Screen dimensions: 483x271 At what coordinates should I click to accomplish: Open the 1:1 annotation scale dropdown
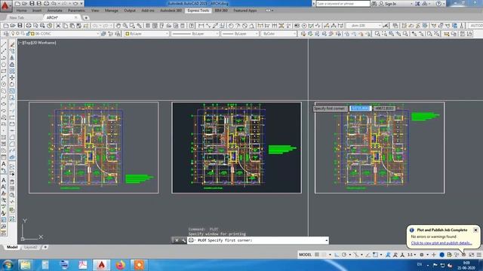point(411,254)
